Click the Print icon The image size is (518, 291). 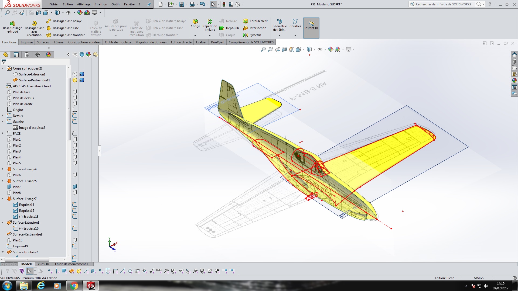click(192, 4)
